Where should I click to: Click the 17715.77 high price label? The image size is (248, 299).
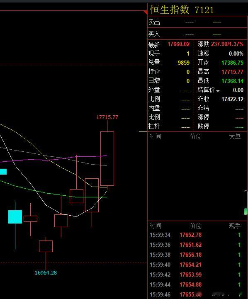107,117
